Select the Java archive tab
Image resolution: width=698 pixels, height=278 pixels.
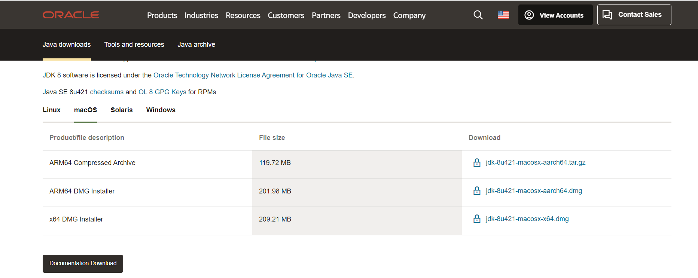coord(196,45)
